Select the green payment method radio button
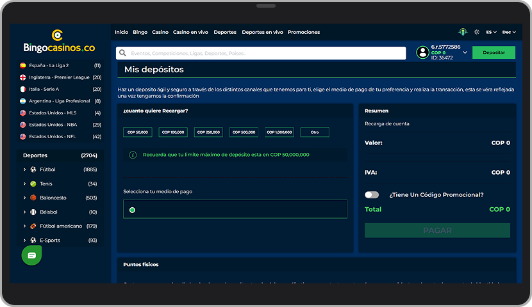 point(132,210)
